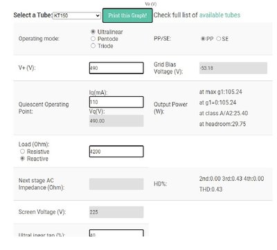Screen dimensions: 277x250
Task: Select Ultralinear operating mode
Action: coord(93,32)
